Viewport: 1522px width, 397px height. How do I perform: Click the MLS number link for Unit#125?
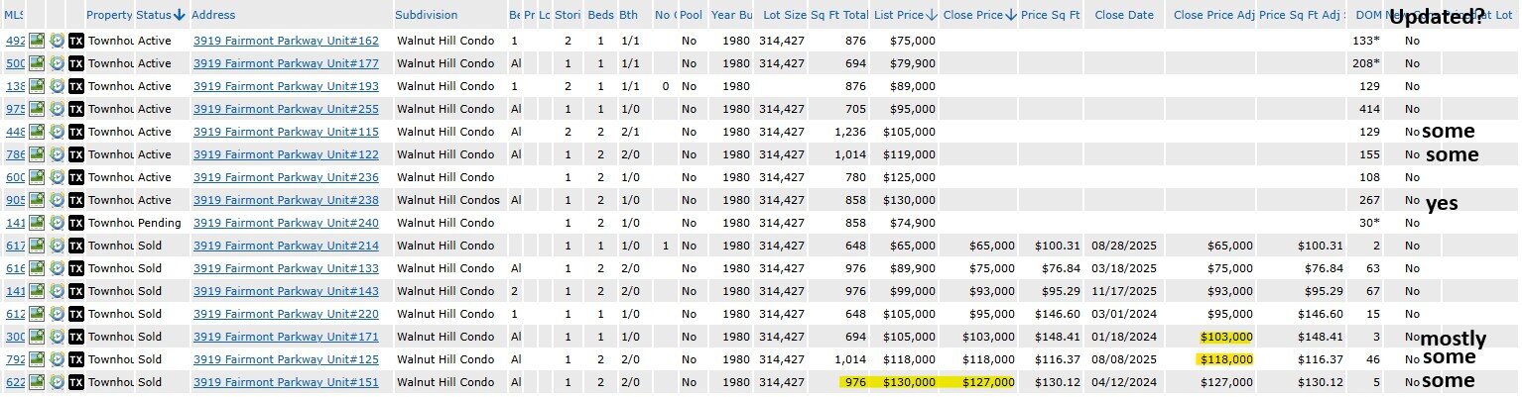(15, 359)
